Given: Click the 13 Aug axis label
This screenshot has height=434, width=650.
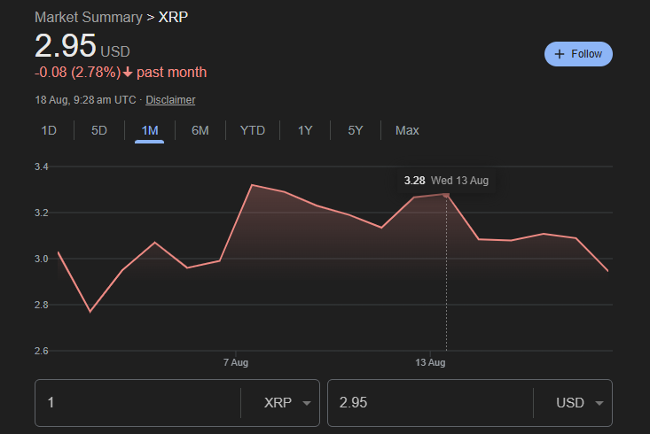Looking at the screenshot, I should tap(430, 362).
